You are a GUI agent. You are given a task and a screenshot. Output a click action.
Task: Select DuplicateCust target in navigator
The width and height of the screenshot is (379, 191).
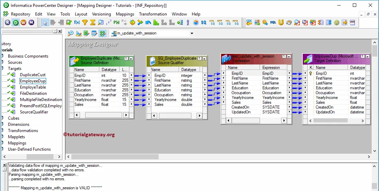pos(33,75)
